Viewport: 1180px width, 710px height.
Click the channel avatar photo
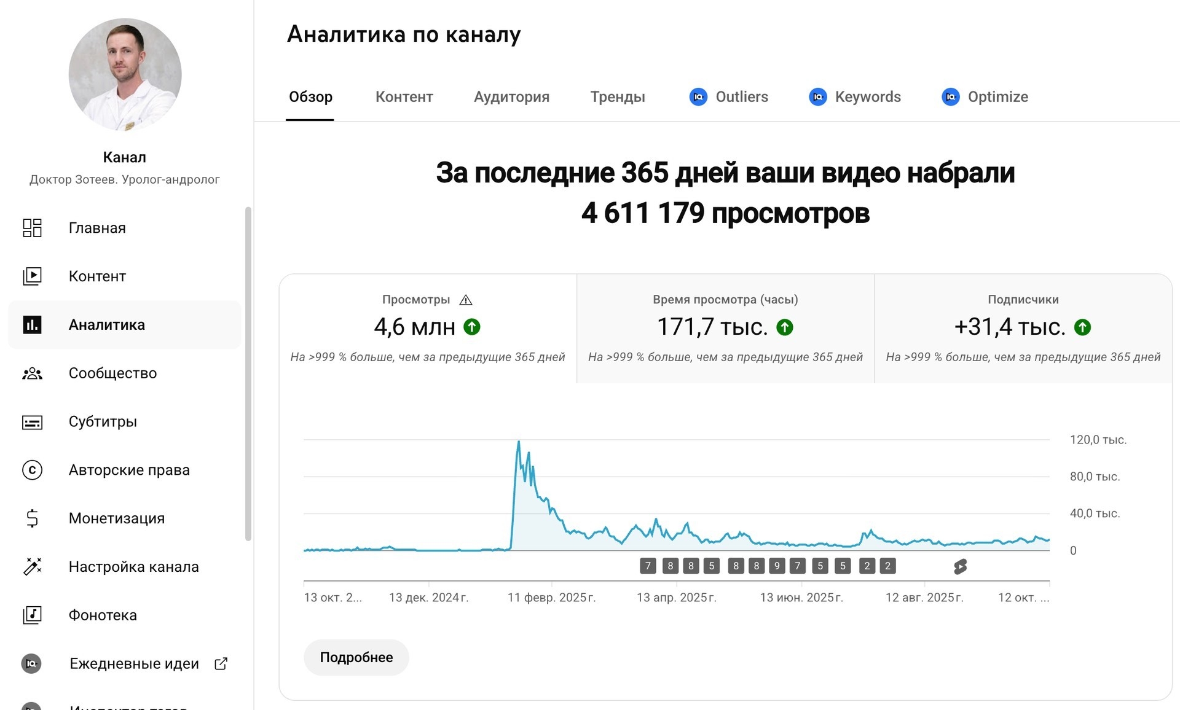125,74
